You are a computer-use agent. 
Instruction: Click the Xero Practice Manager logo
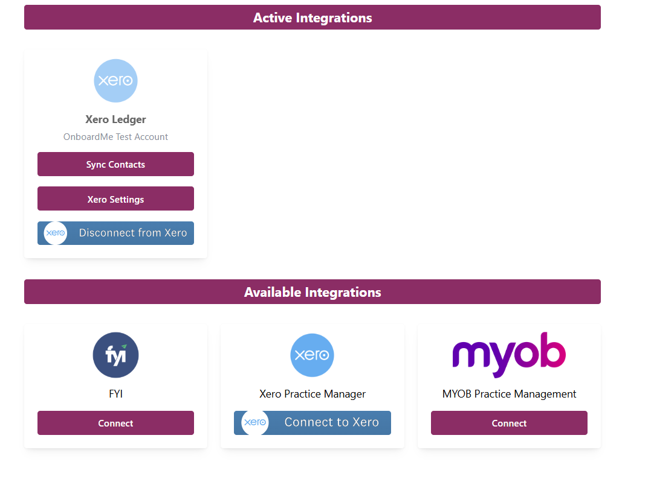click(312, 355)
